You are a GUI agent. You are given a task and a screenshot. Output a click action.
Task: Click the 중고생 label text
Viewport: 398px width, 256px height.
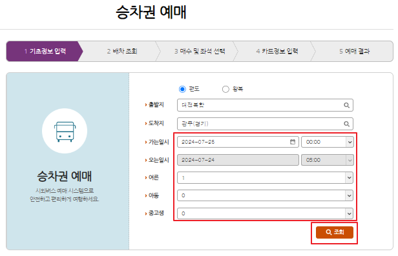(156, 213)
